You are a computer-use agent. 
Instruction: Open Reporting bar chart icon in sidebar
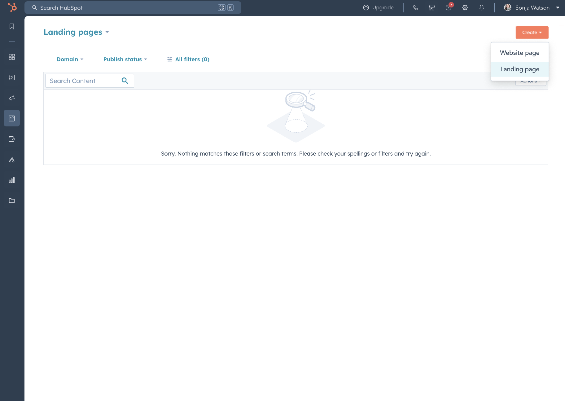pos(12,180)
